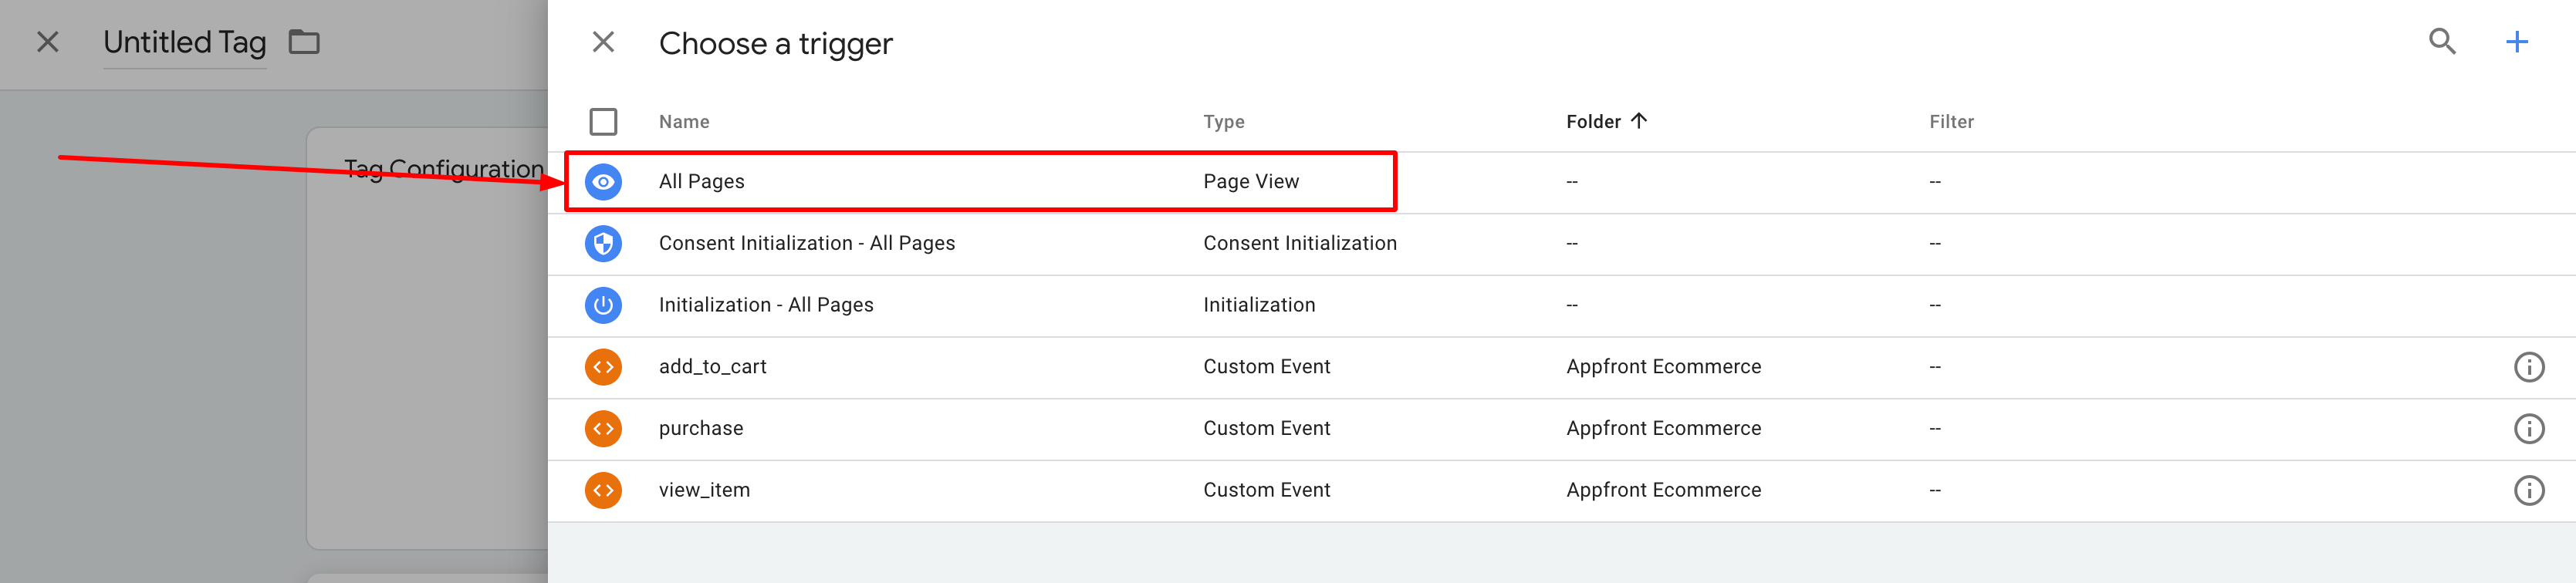Add a new trigger with the plus icon
The width and height of the screenshot is (2576, 583).
(2516, 42)
